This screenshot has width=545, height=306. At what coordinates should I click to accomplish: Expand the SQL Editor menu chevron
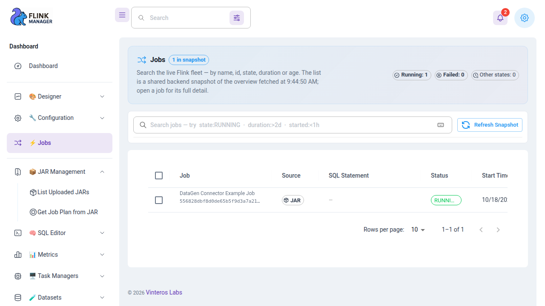tap(102, 233)
